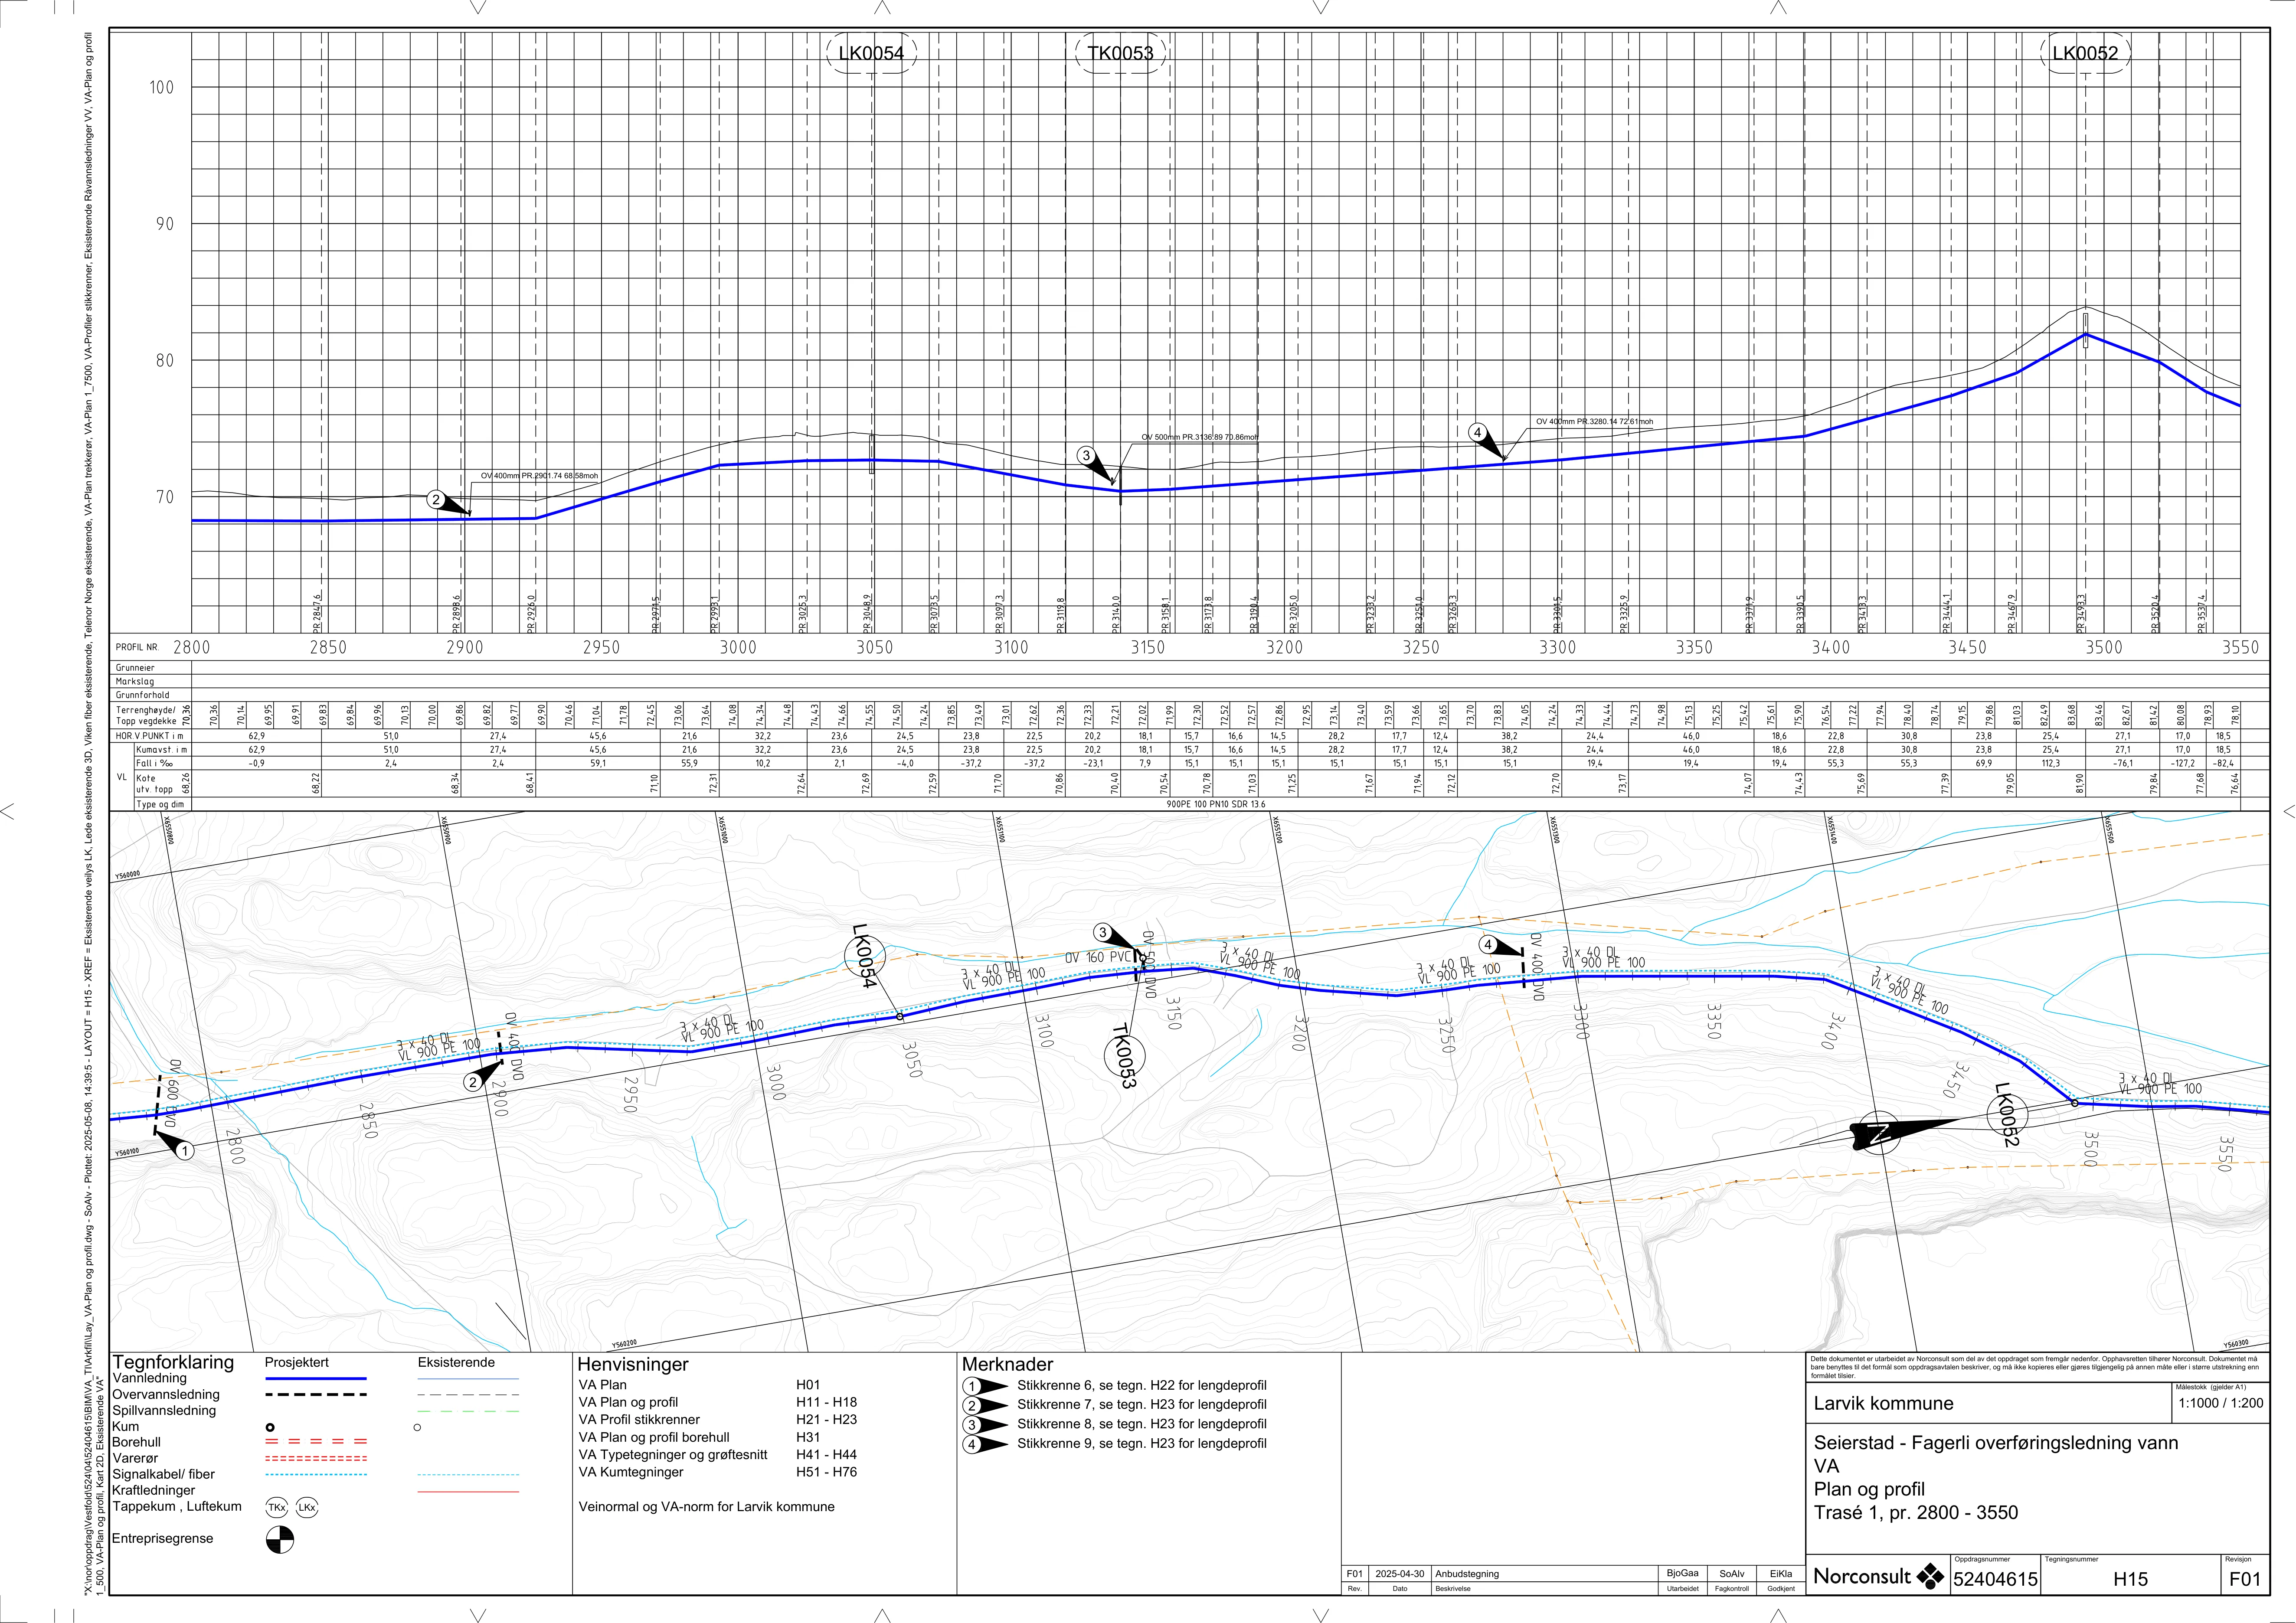Click marker 2 in the Merknader list
2296x1623 pixels.
point(972,1405)
